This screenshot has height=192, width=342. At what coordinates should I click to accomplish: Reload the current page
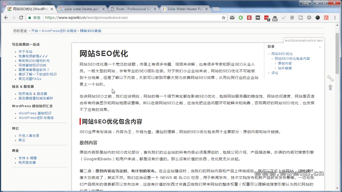[x=21, y=18]
